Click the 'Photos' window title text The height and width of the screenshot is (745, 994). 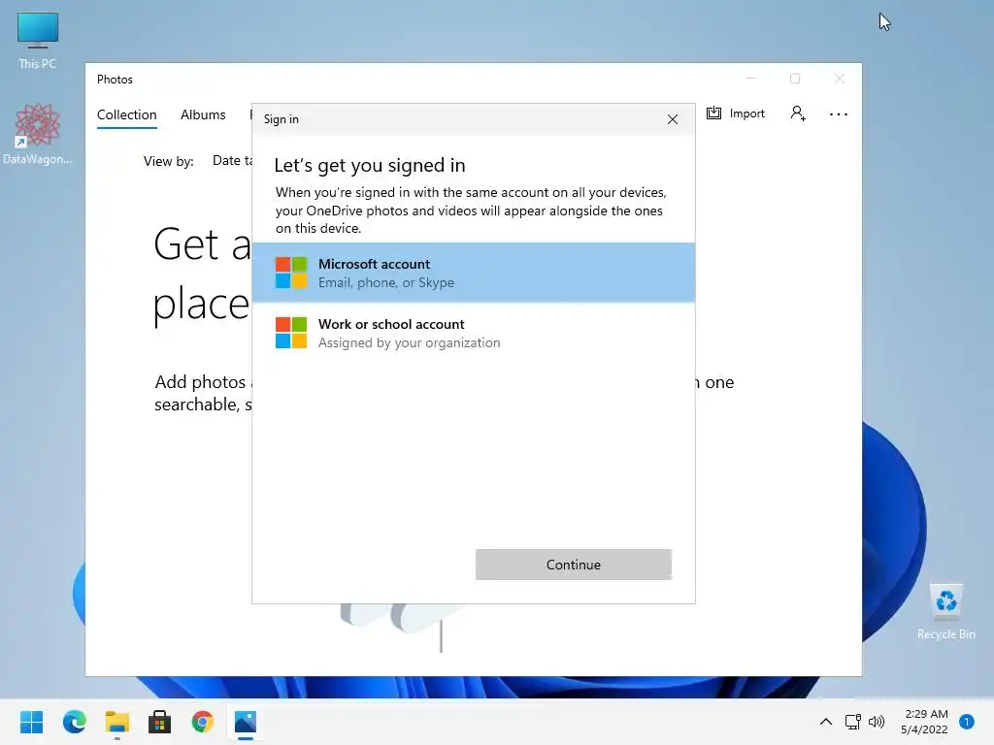tap(115, 80)
